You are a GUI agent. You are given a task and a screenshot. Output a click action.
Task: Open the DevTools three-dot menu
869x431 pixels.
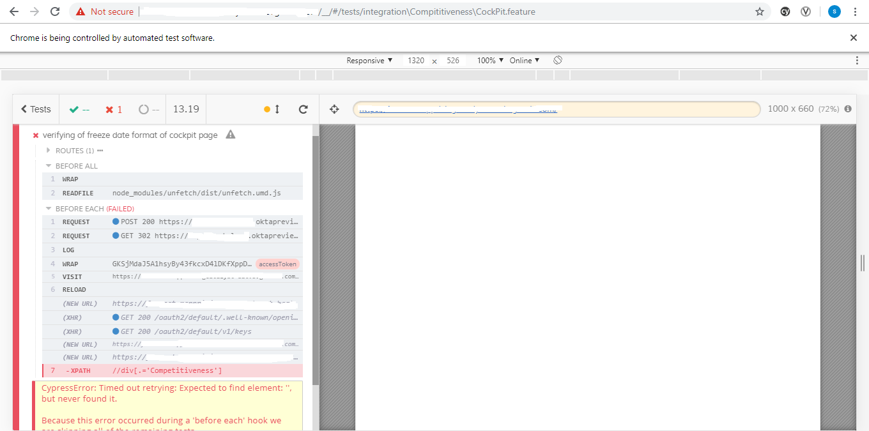pyautogui.click(x=858, y=59)
